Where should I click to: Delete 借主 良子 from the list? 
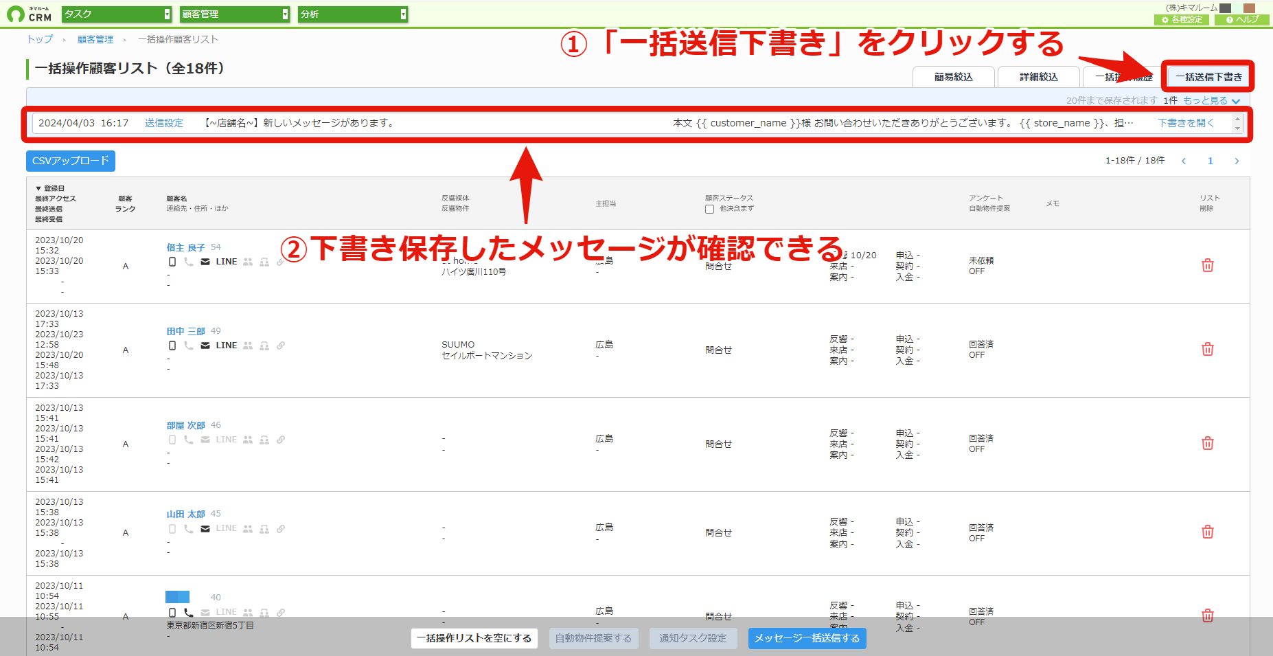click(1207, 265)
